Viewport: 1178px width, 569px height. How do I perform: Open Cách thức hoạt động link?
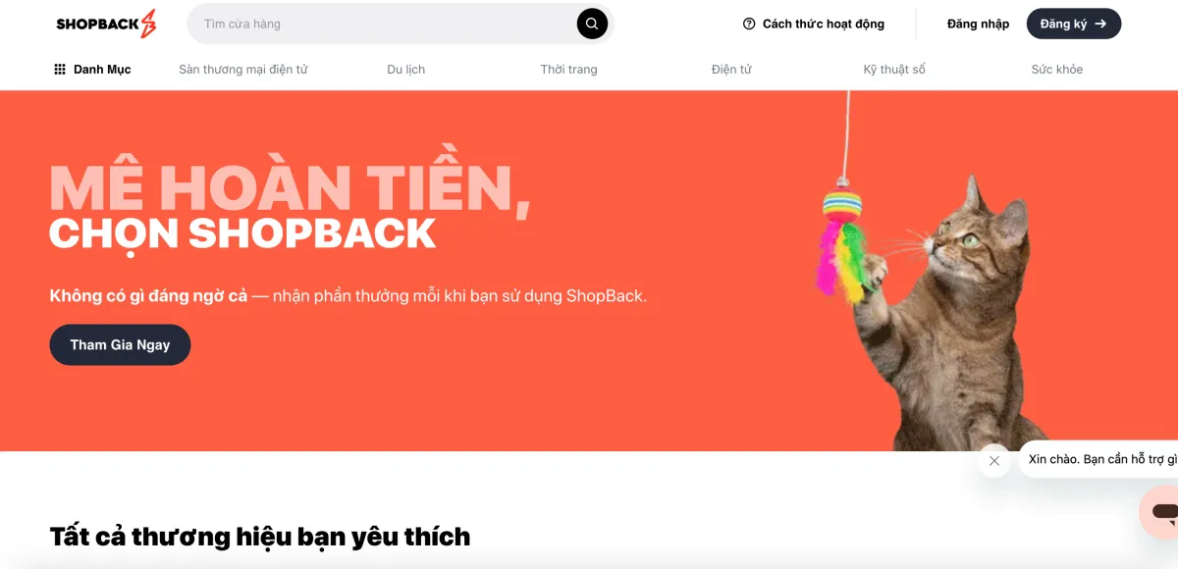814,24
